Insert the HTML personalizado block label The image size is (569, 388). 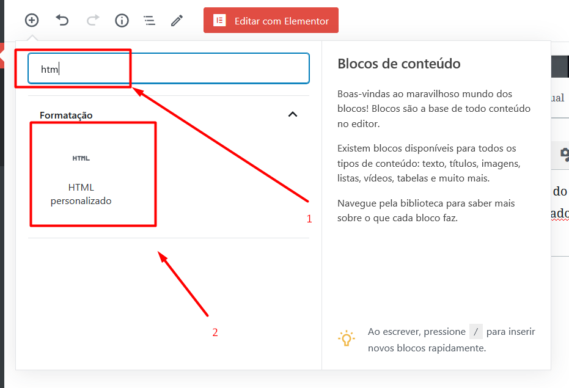pyautogui.click(x=81, y=194)
